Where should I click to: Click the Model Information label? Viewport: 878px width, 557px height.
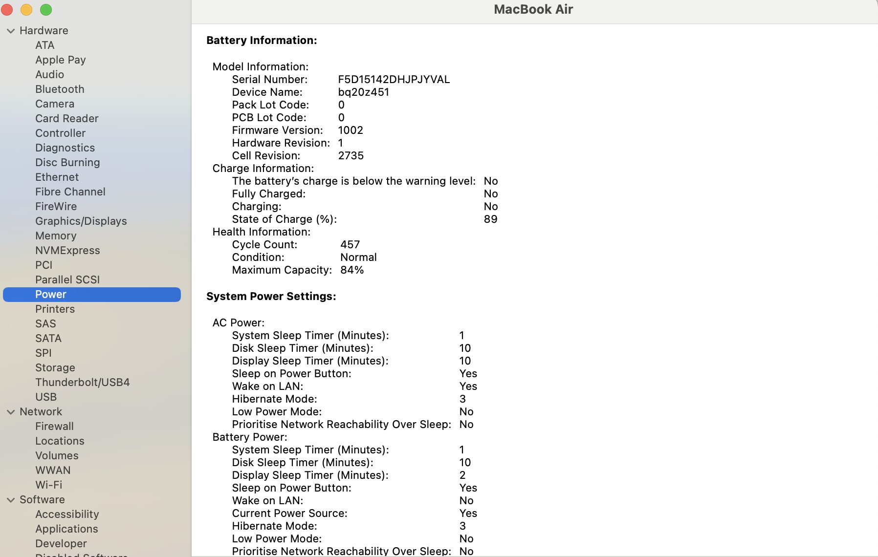pos(260,66)
